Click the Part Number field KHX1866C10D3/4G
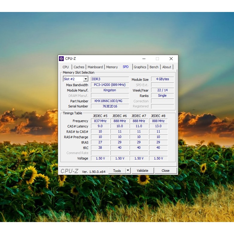234x234 pixels. click(110, 101)
